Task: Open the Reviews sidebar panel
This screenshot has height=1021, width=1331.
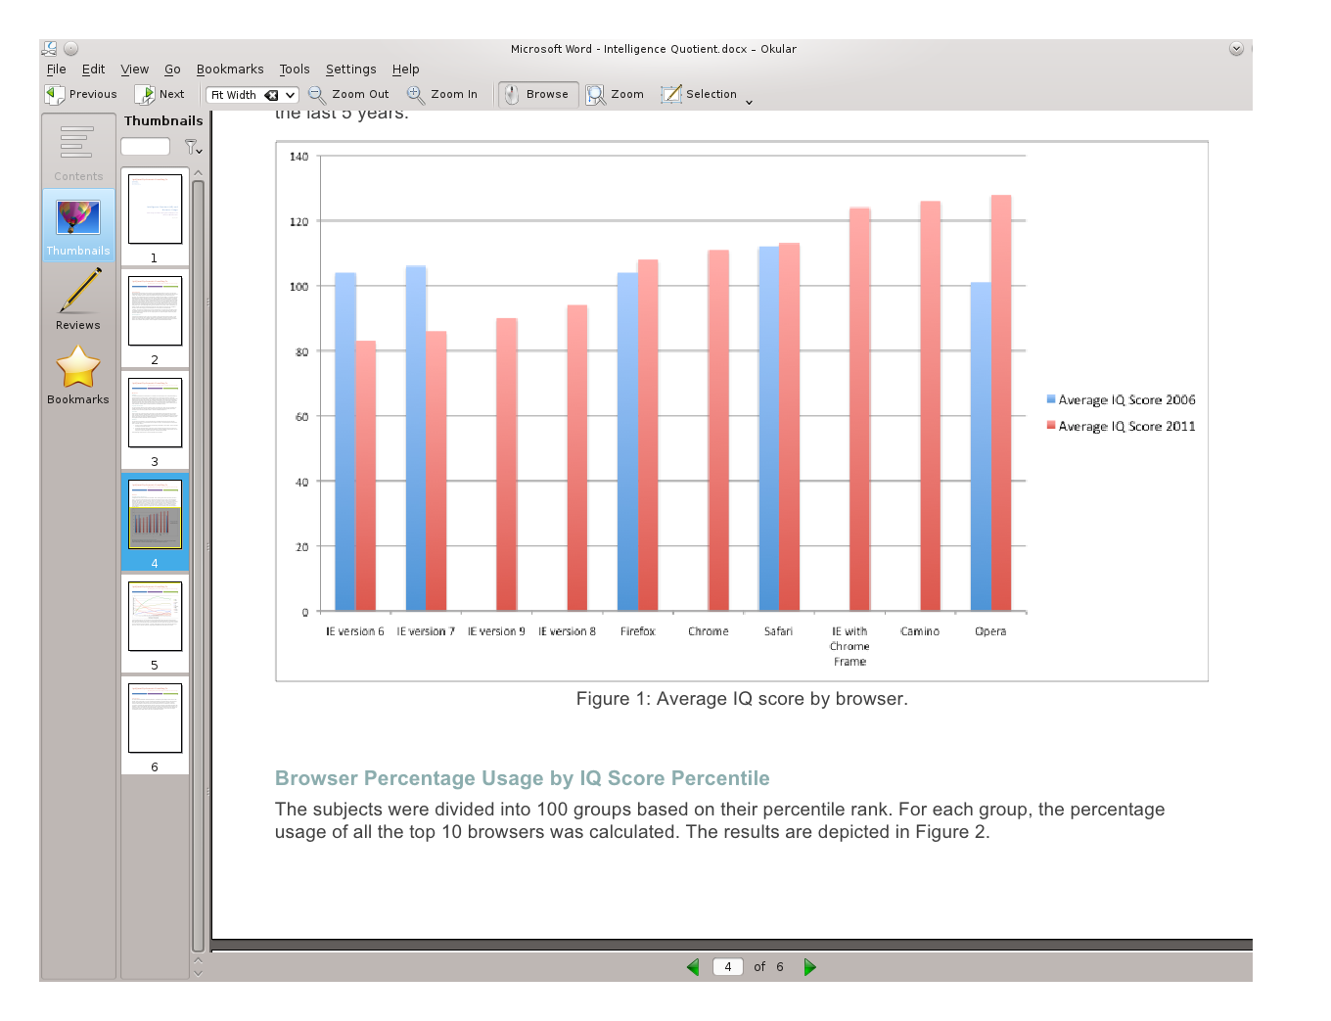Action: point(78,300)
